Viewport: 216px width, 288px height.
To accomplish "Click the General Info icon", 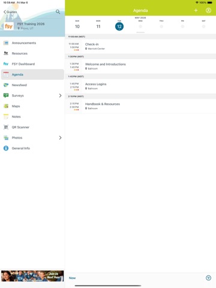I will click(6, 148).
